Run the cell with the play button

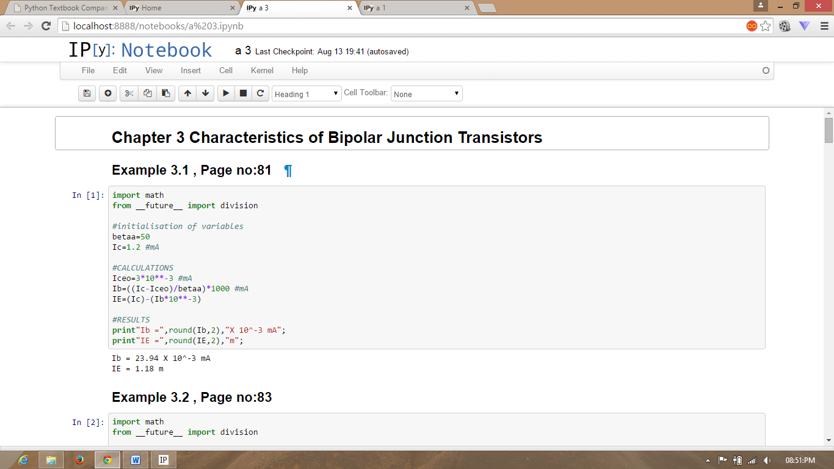pyautogui.click(x=226, y=93)
